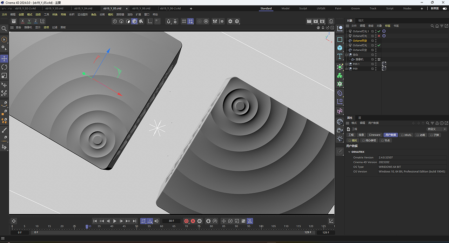The height and width of the screenshot is (243, 449).
Task: Click the search magnifier at top-left palette
Action: coord(4,29)
